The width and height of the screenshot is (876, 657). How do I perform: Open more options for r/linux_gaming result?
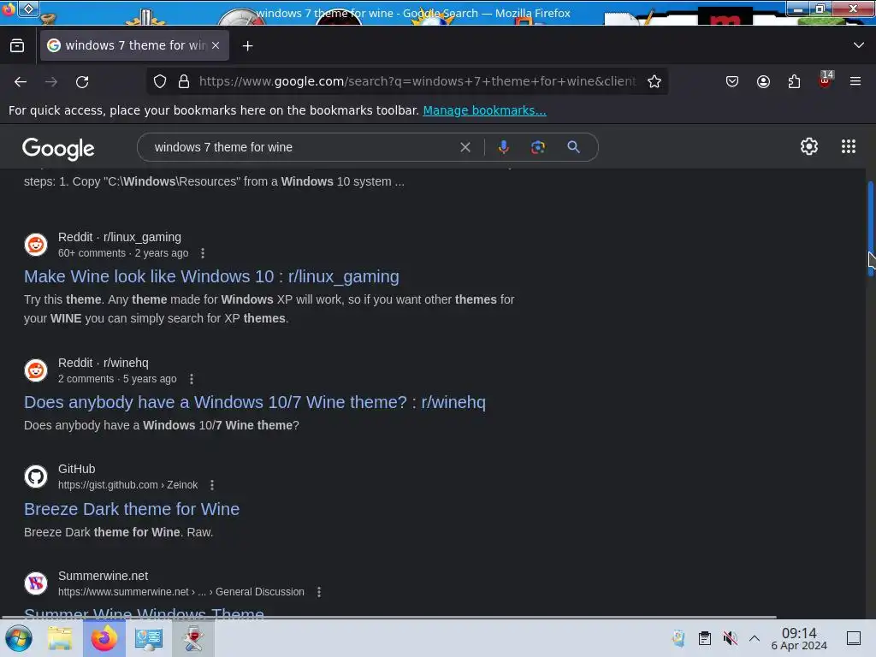pos(203,253)
